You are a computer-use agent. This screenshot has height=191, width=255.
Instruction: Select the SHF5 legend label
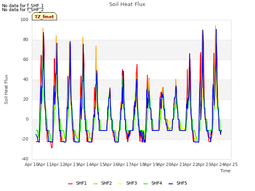tap(182, 183)
